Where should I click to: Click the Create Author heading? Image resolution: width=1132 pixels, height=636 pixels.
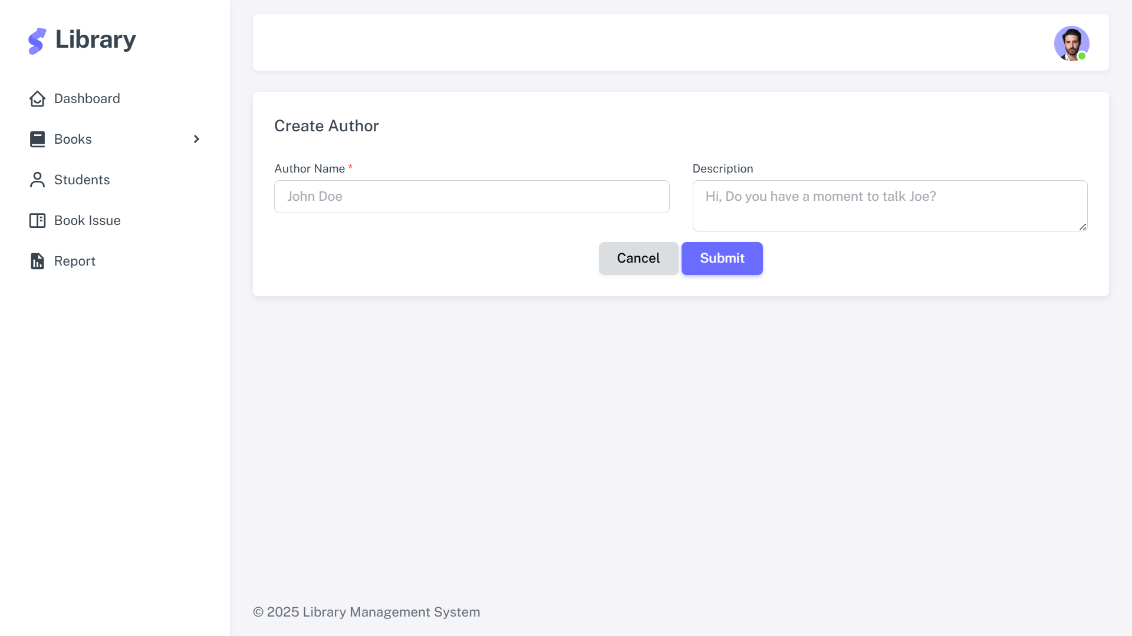(327, 126)
